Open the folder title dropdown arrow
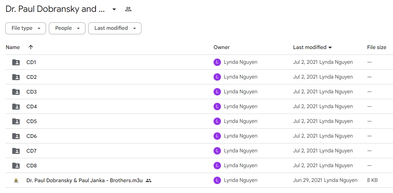This screenshot has width=393, height=193. tap(114, 9)
